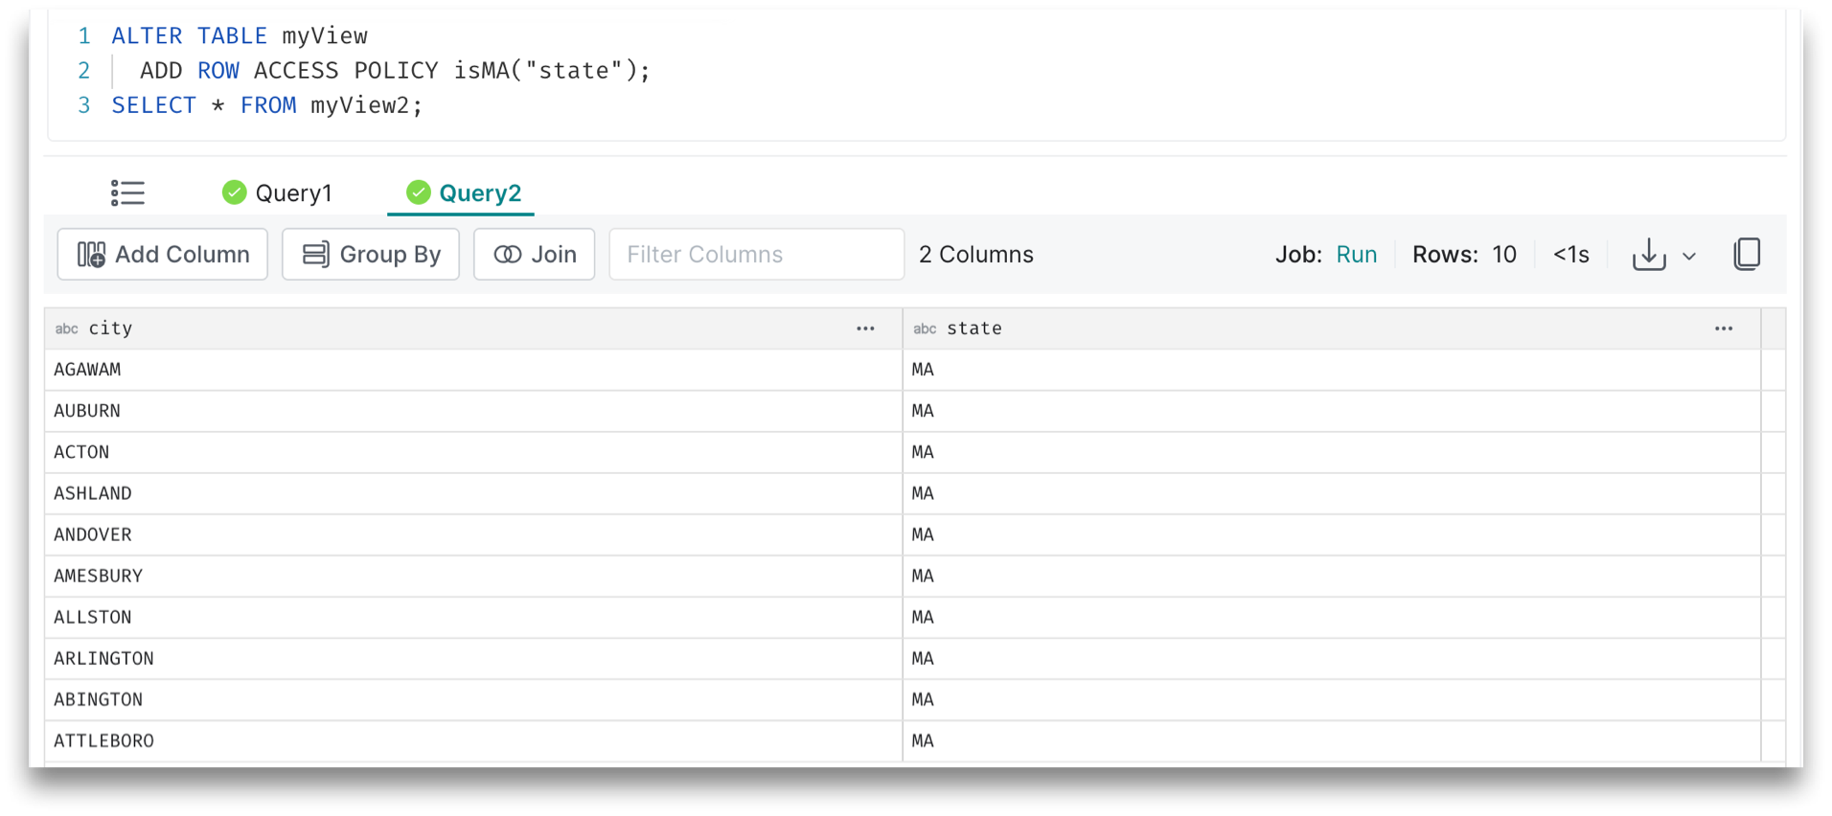Screen dimensions: 1832x816
Task: Click the ATTLEBORO row city cell
Action: 103,740
